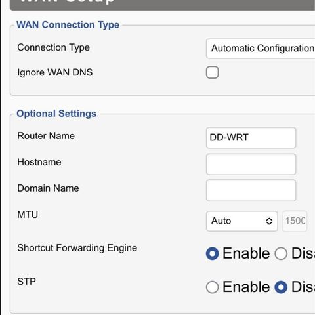Select Enable for Shortcut Forwarding Engine
This screenshot has height=315, width=315.
[212, 253]
